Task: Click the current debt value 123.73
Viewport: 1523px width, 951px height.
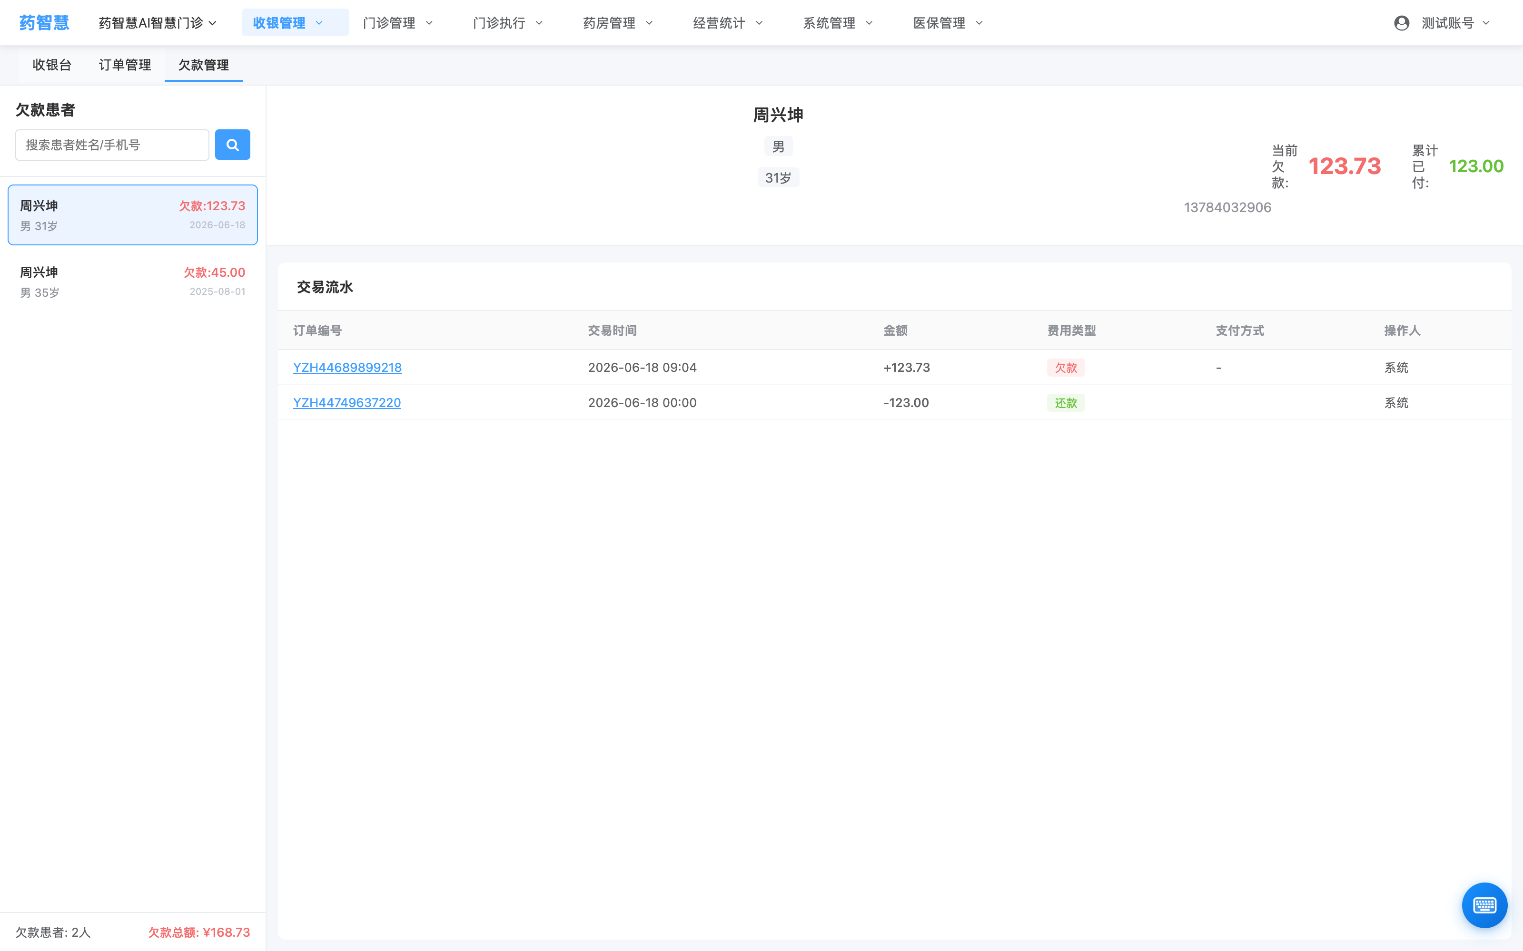Action: [1344, 166]
